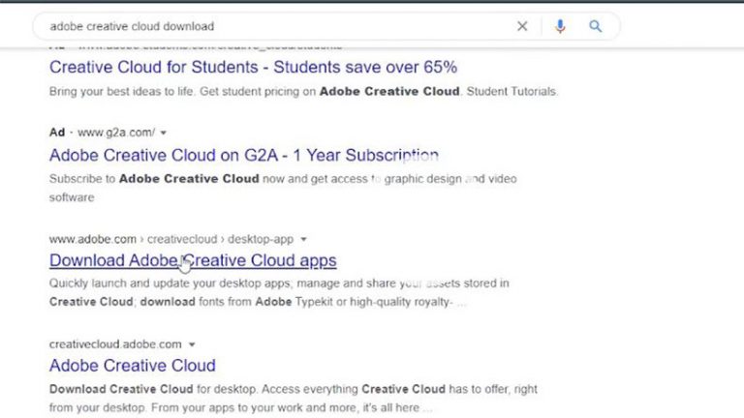The width and height of the screenshot is (744, 418).
Task: Click the 'www.adobe.com › creativecloud › desktop-app' breadcrumb
Action: 171,239
